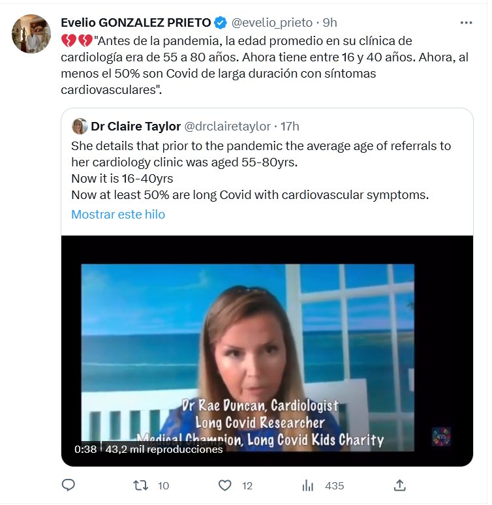
Task: Click the 0:38 video duration label
Action: click(x=85, y=449)
